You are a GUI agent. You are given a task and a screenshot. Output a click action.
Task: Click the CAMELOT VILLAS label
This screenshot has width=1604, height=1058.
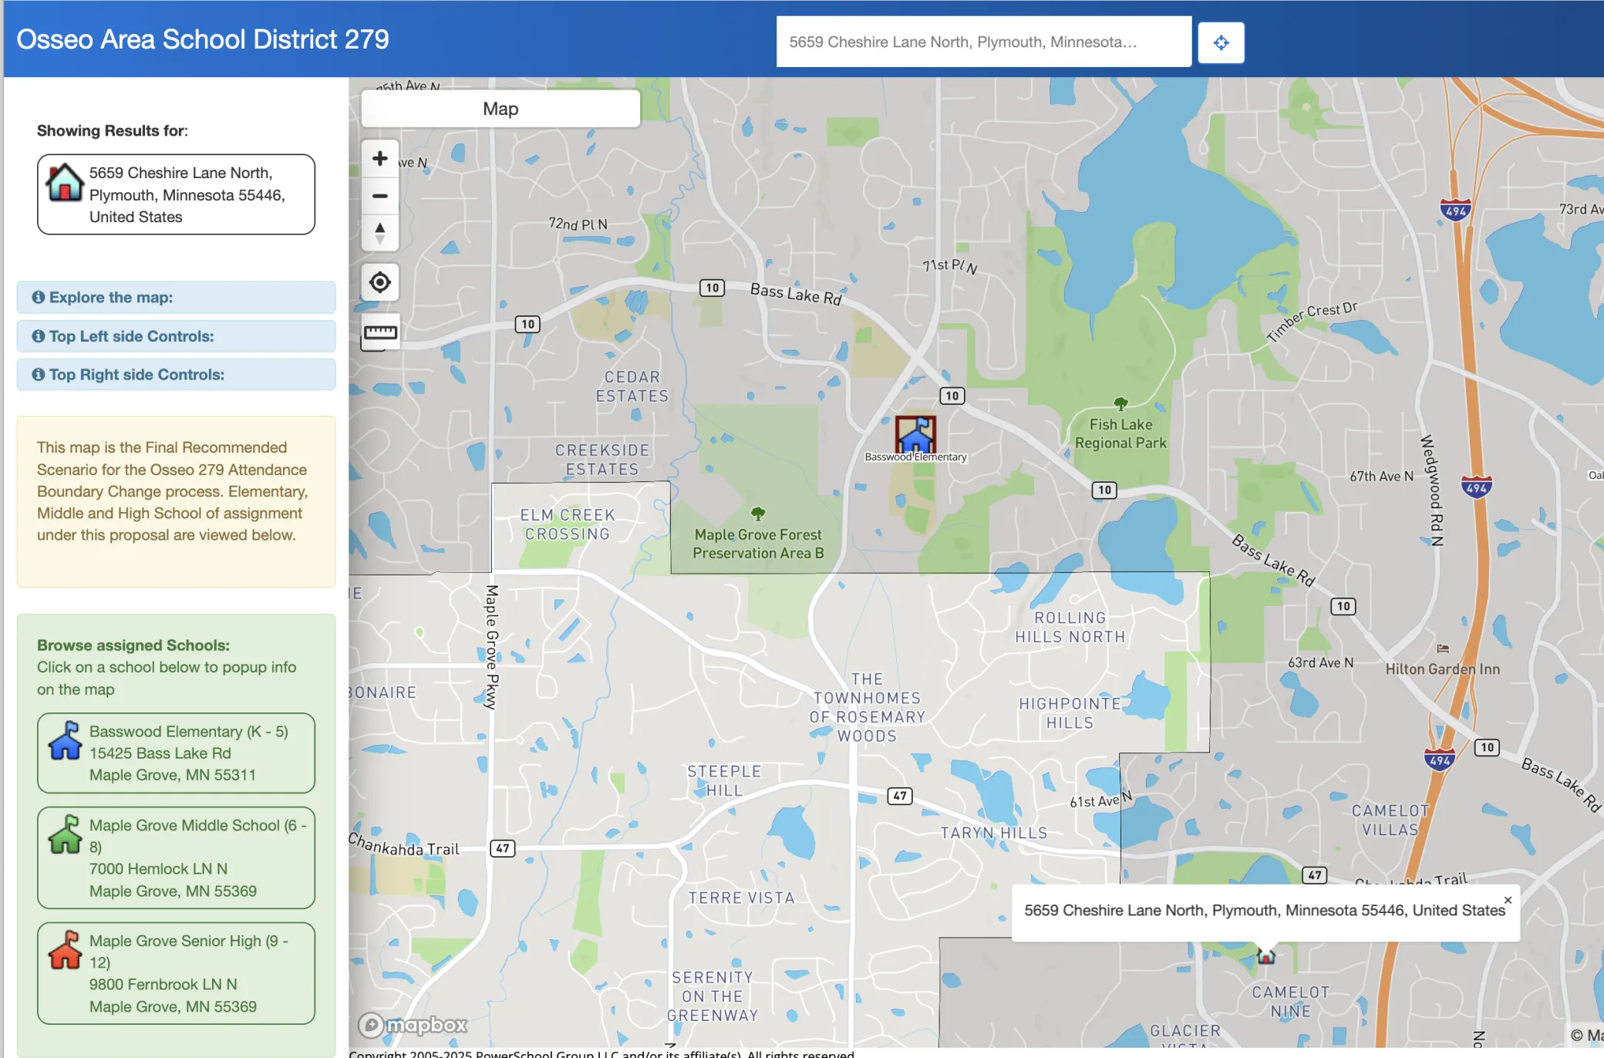tap(1390, 820)
